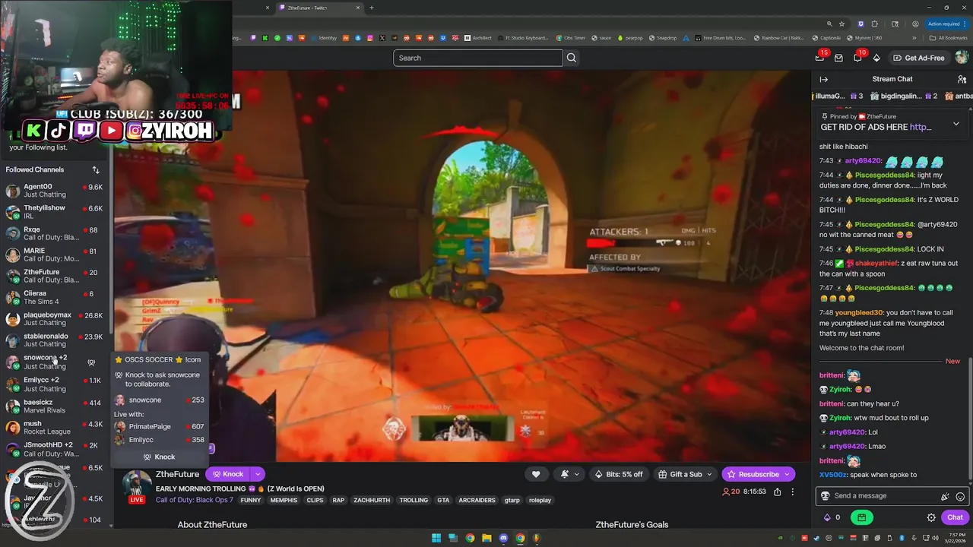
Task: Click the Knock button in the snowcone popup
Action: (x=160, y=457)
